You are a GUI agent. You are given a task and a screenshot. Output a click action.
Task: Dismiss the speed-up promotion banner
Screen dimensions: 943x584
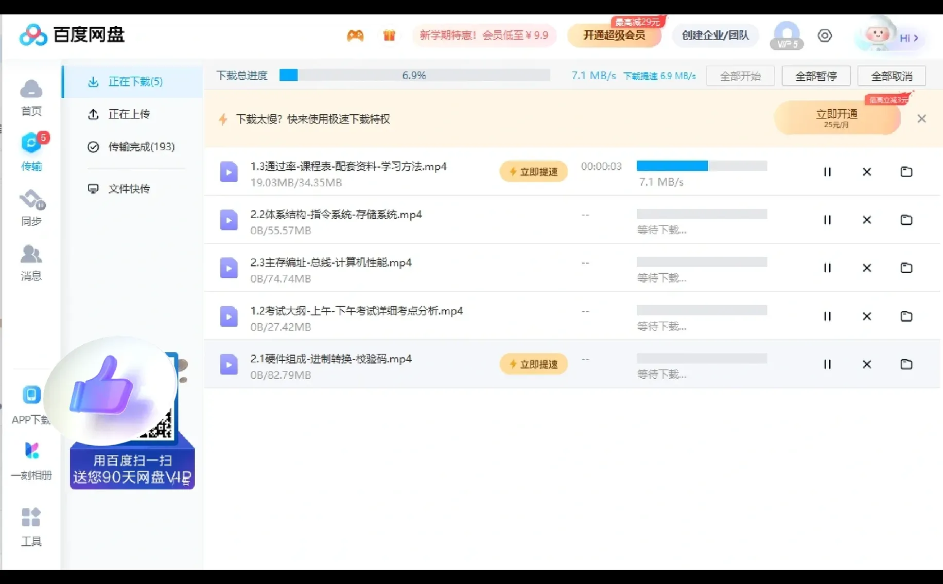pyautogui.click(x=922, y=119)
